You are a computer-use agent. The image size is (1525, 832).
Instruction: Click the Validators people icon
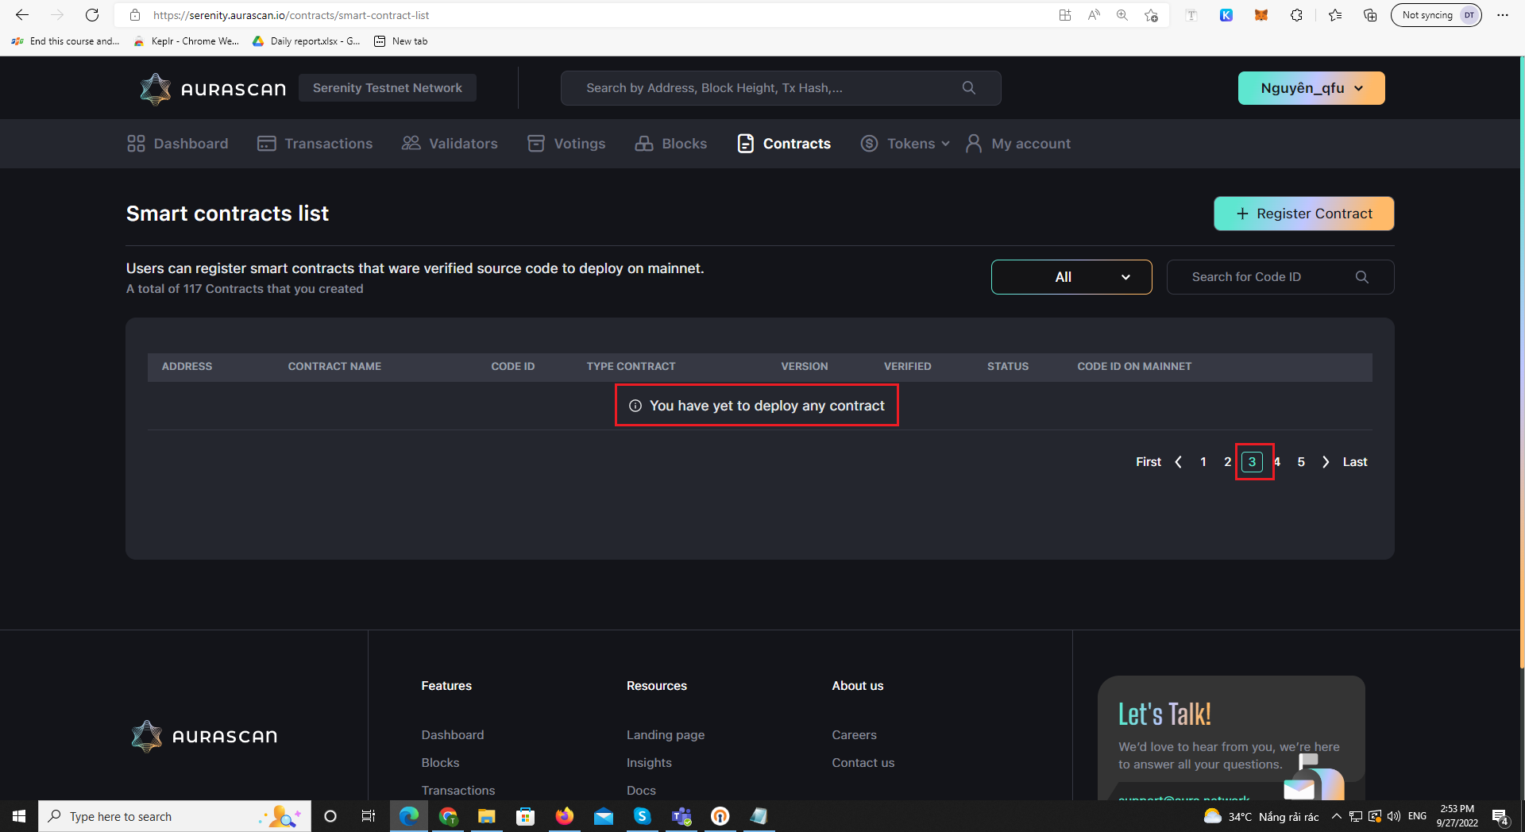point(411,143)
